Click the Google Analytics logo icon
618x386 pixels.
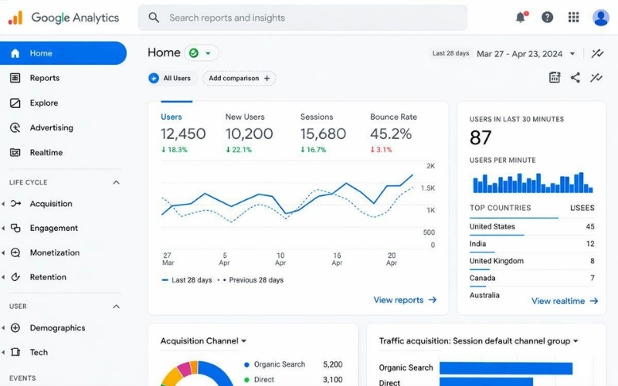coord(15,18)
